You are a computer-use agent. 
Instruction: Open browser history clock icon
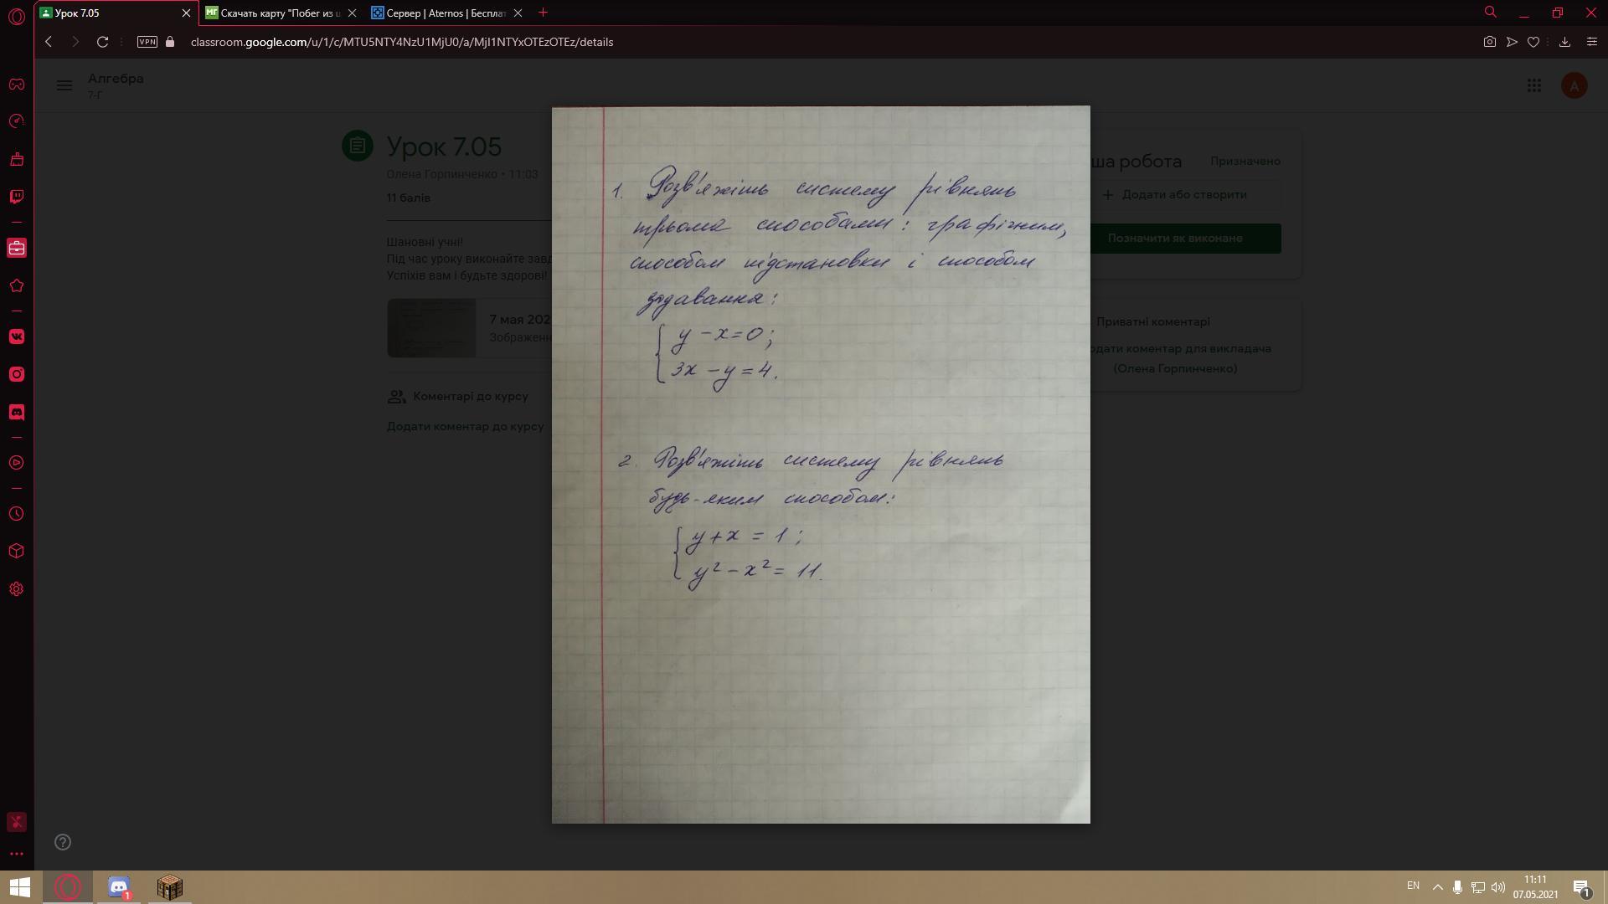point(17,514)
